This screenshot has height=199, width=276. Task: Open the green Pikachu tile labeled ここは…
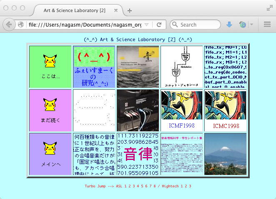50,66
